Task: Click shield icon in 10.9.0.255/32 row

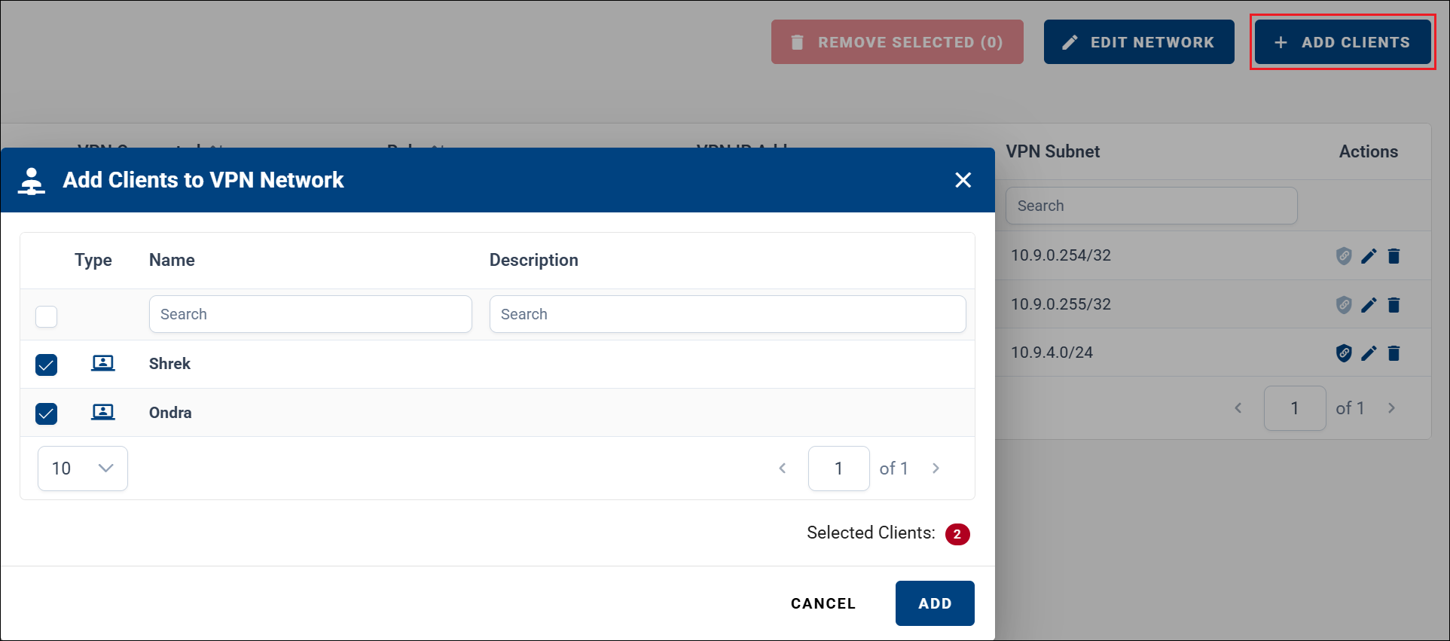Action: coord(1344,305)
